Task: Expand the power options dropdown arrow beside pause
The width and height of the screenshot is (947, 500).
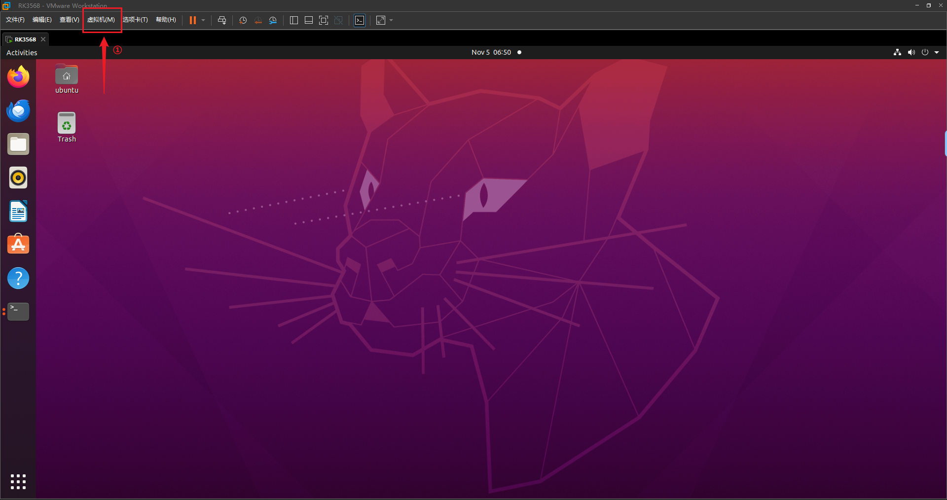Action: point(203,20)
